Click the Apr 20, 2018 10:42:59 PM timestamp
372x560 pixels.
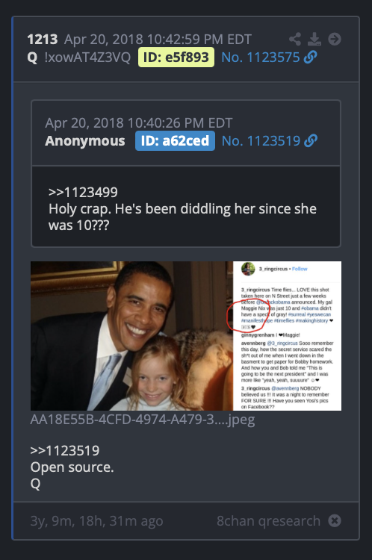pyautogui.click(x=158, y=40)
